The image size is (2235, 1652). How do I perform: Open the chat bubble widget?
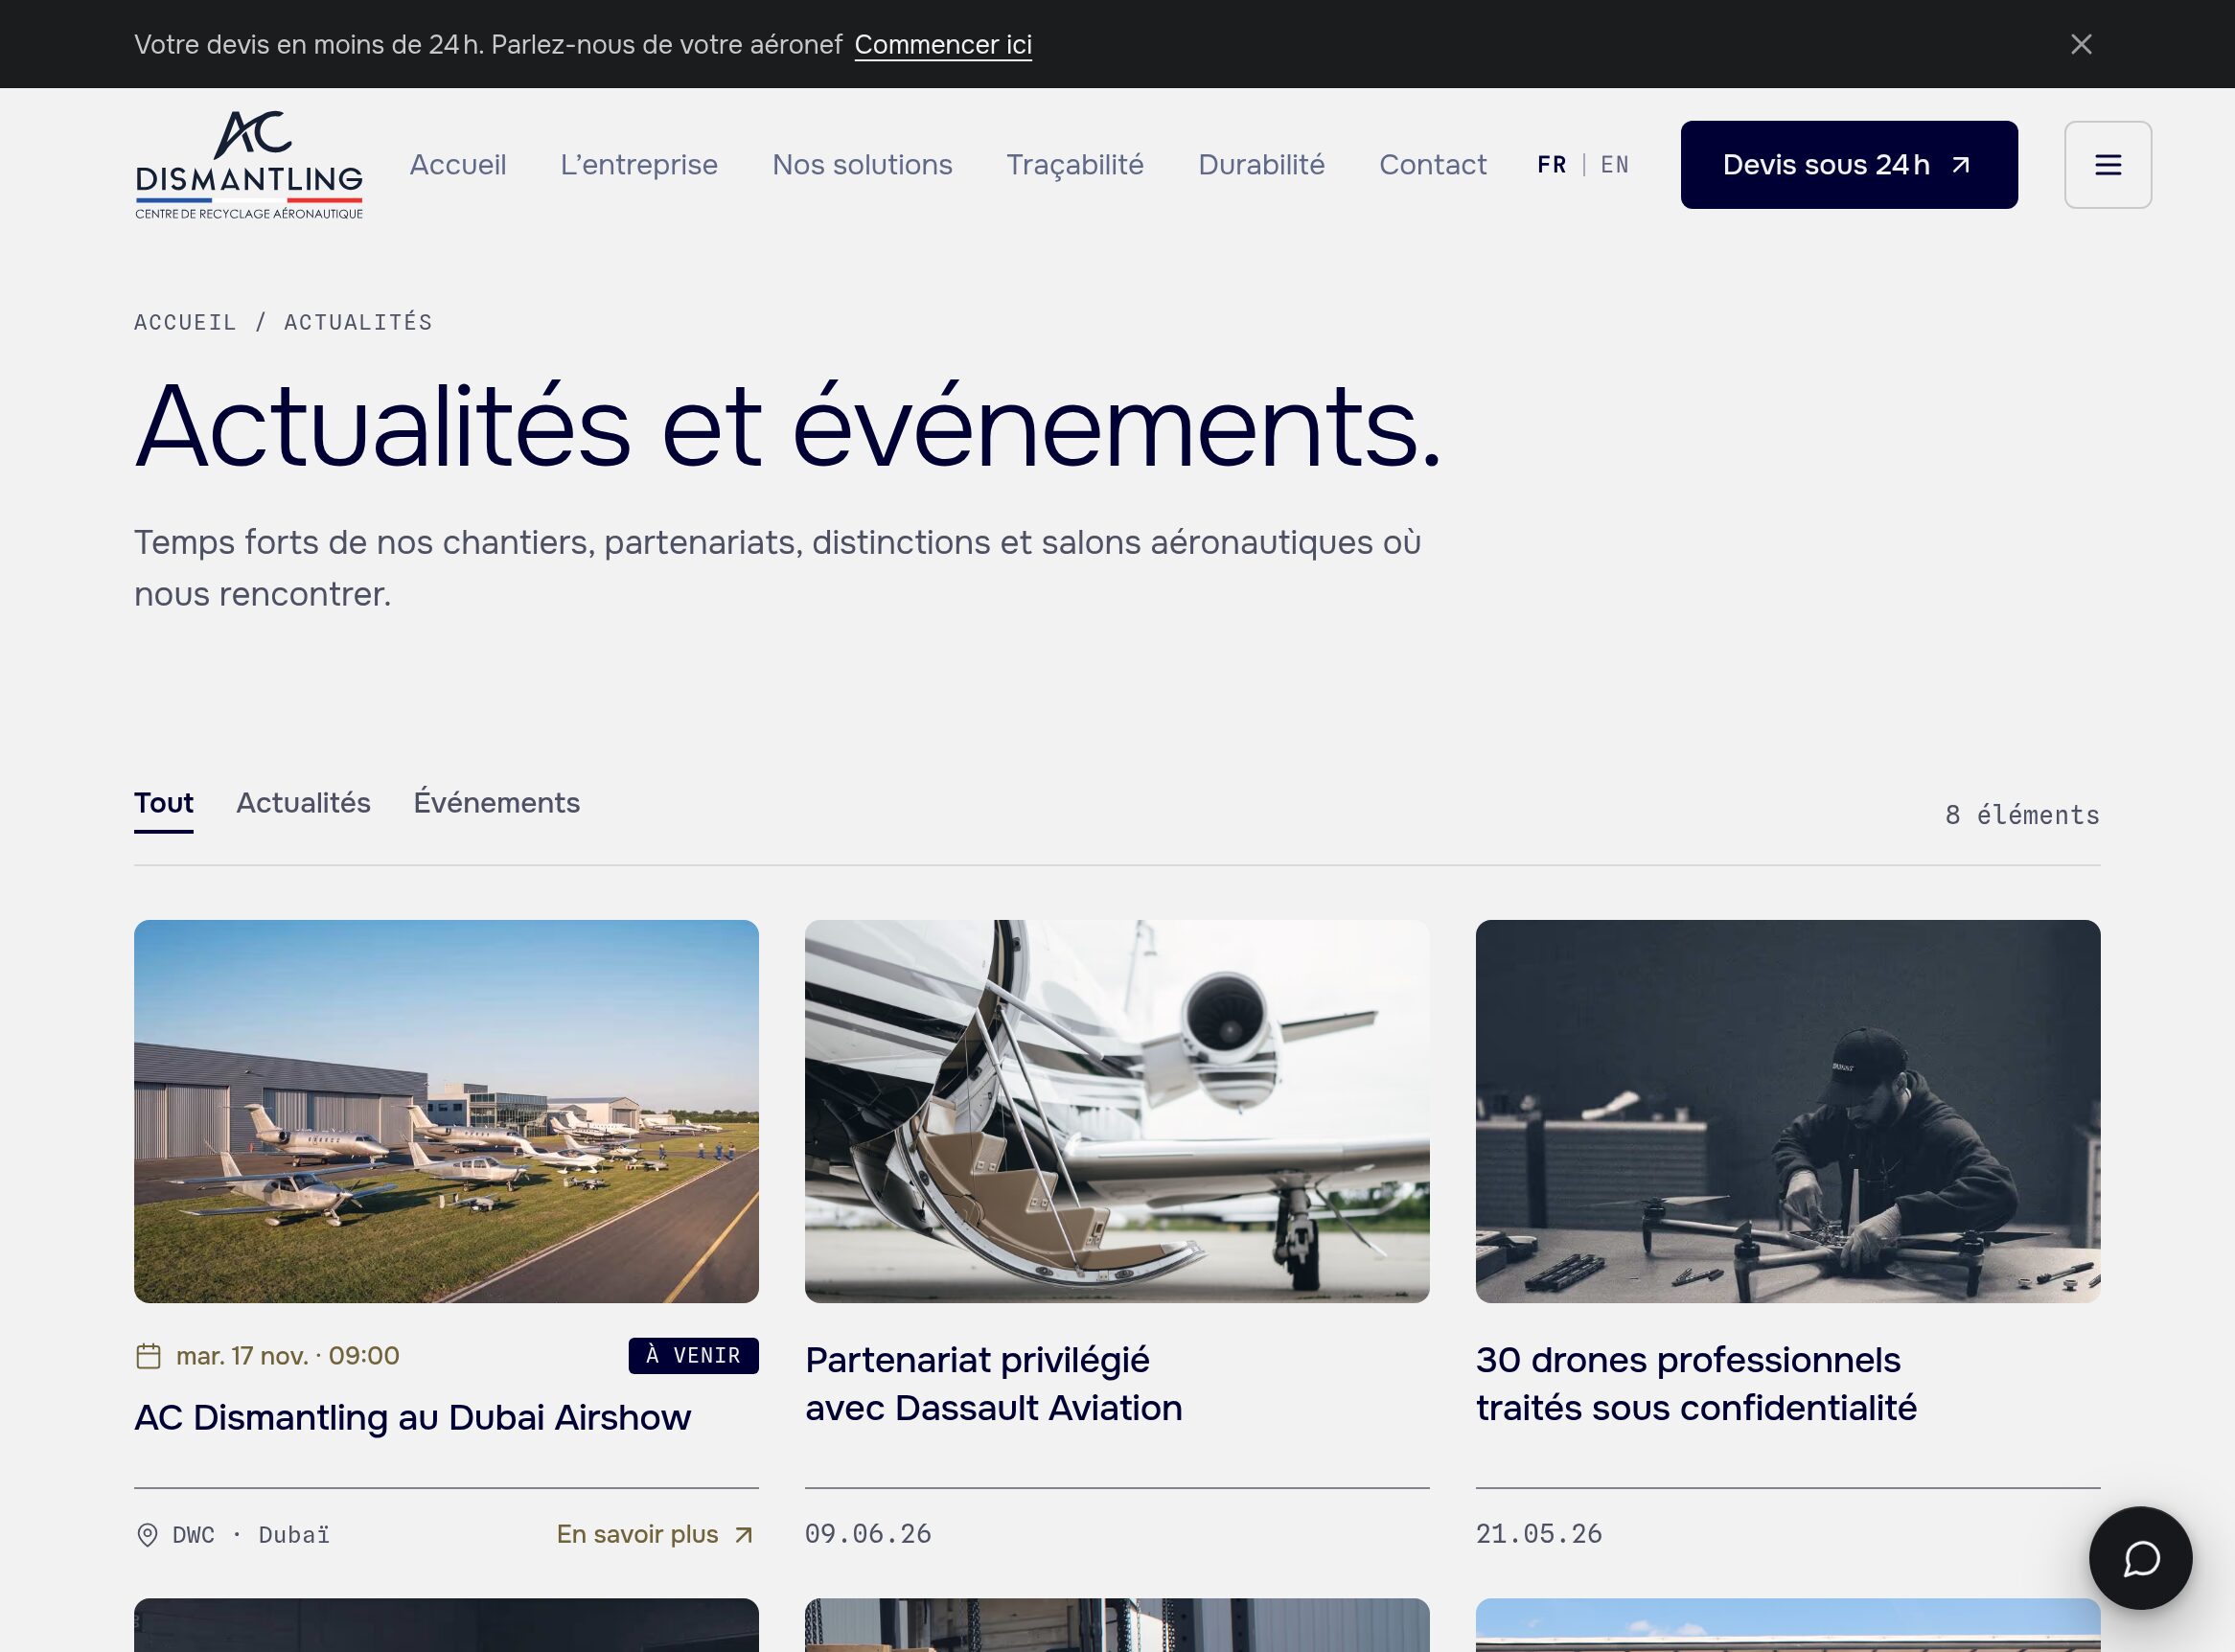(2140, 1558)
